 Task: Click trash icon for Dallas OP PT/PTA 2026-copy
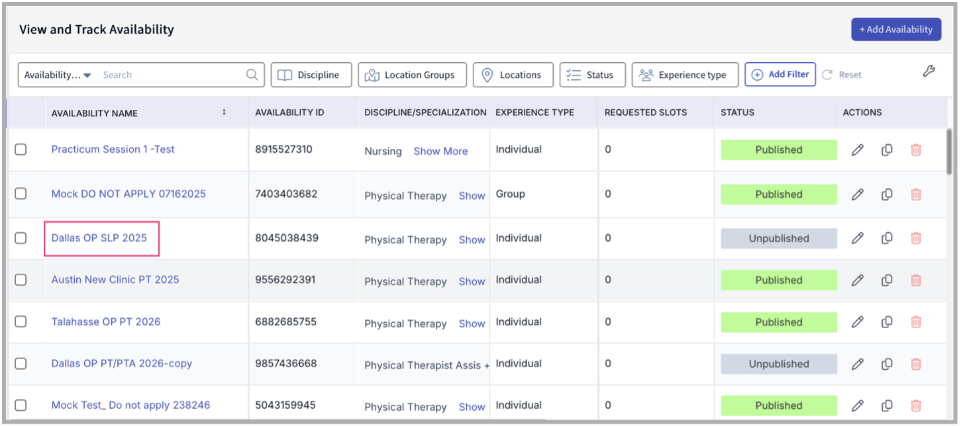point(916,364)
